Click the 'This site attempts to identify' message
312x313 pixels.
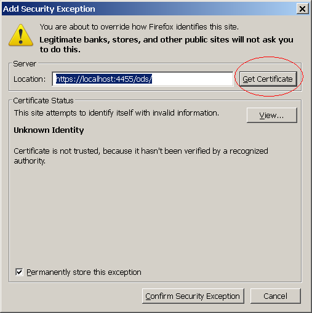[116, 113]
